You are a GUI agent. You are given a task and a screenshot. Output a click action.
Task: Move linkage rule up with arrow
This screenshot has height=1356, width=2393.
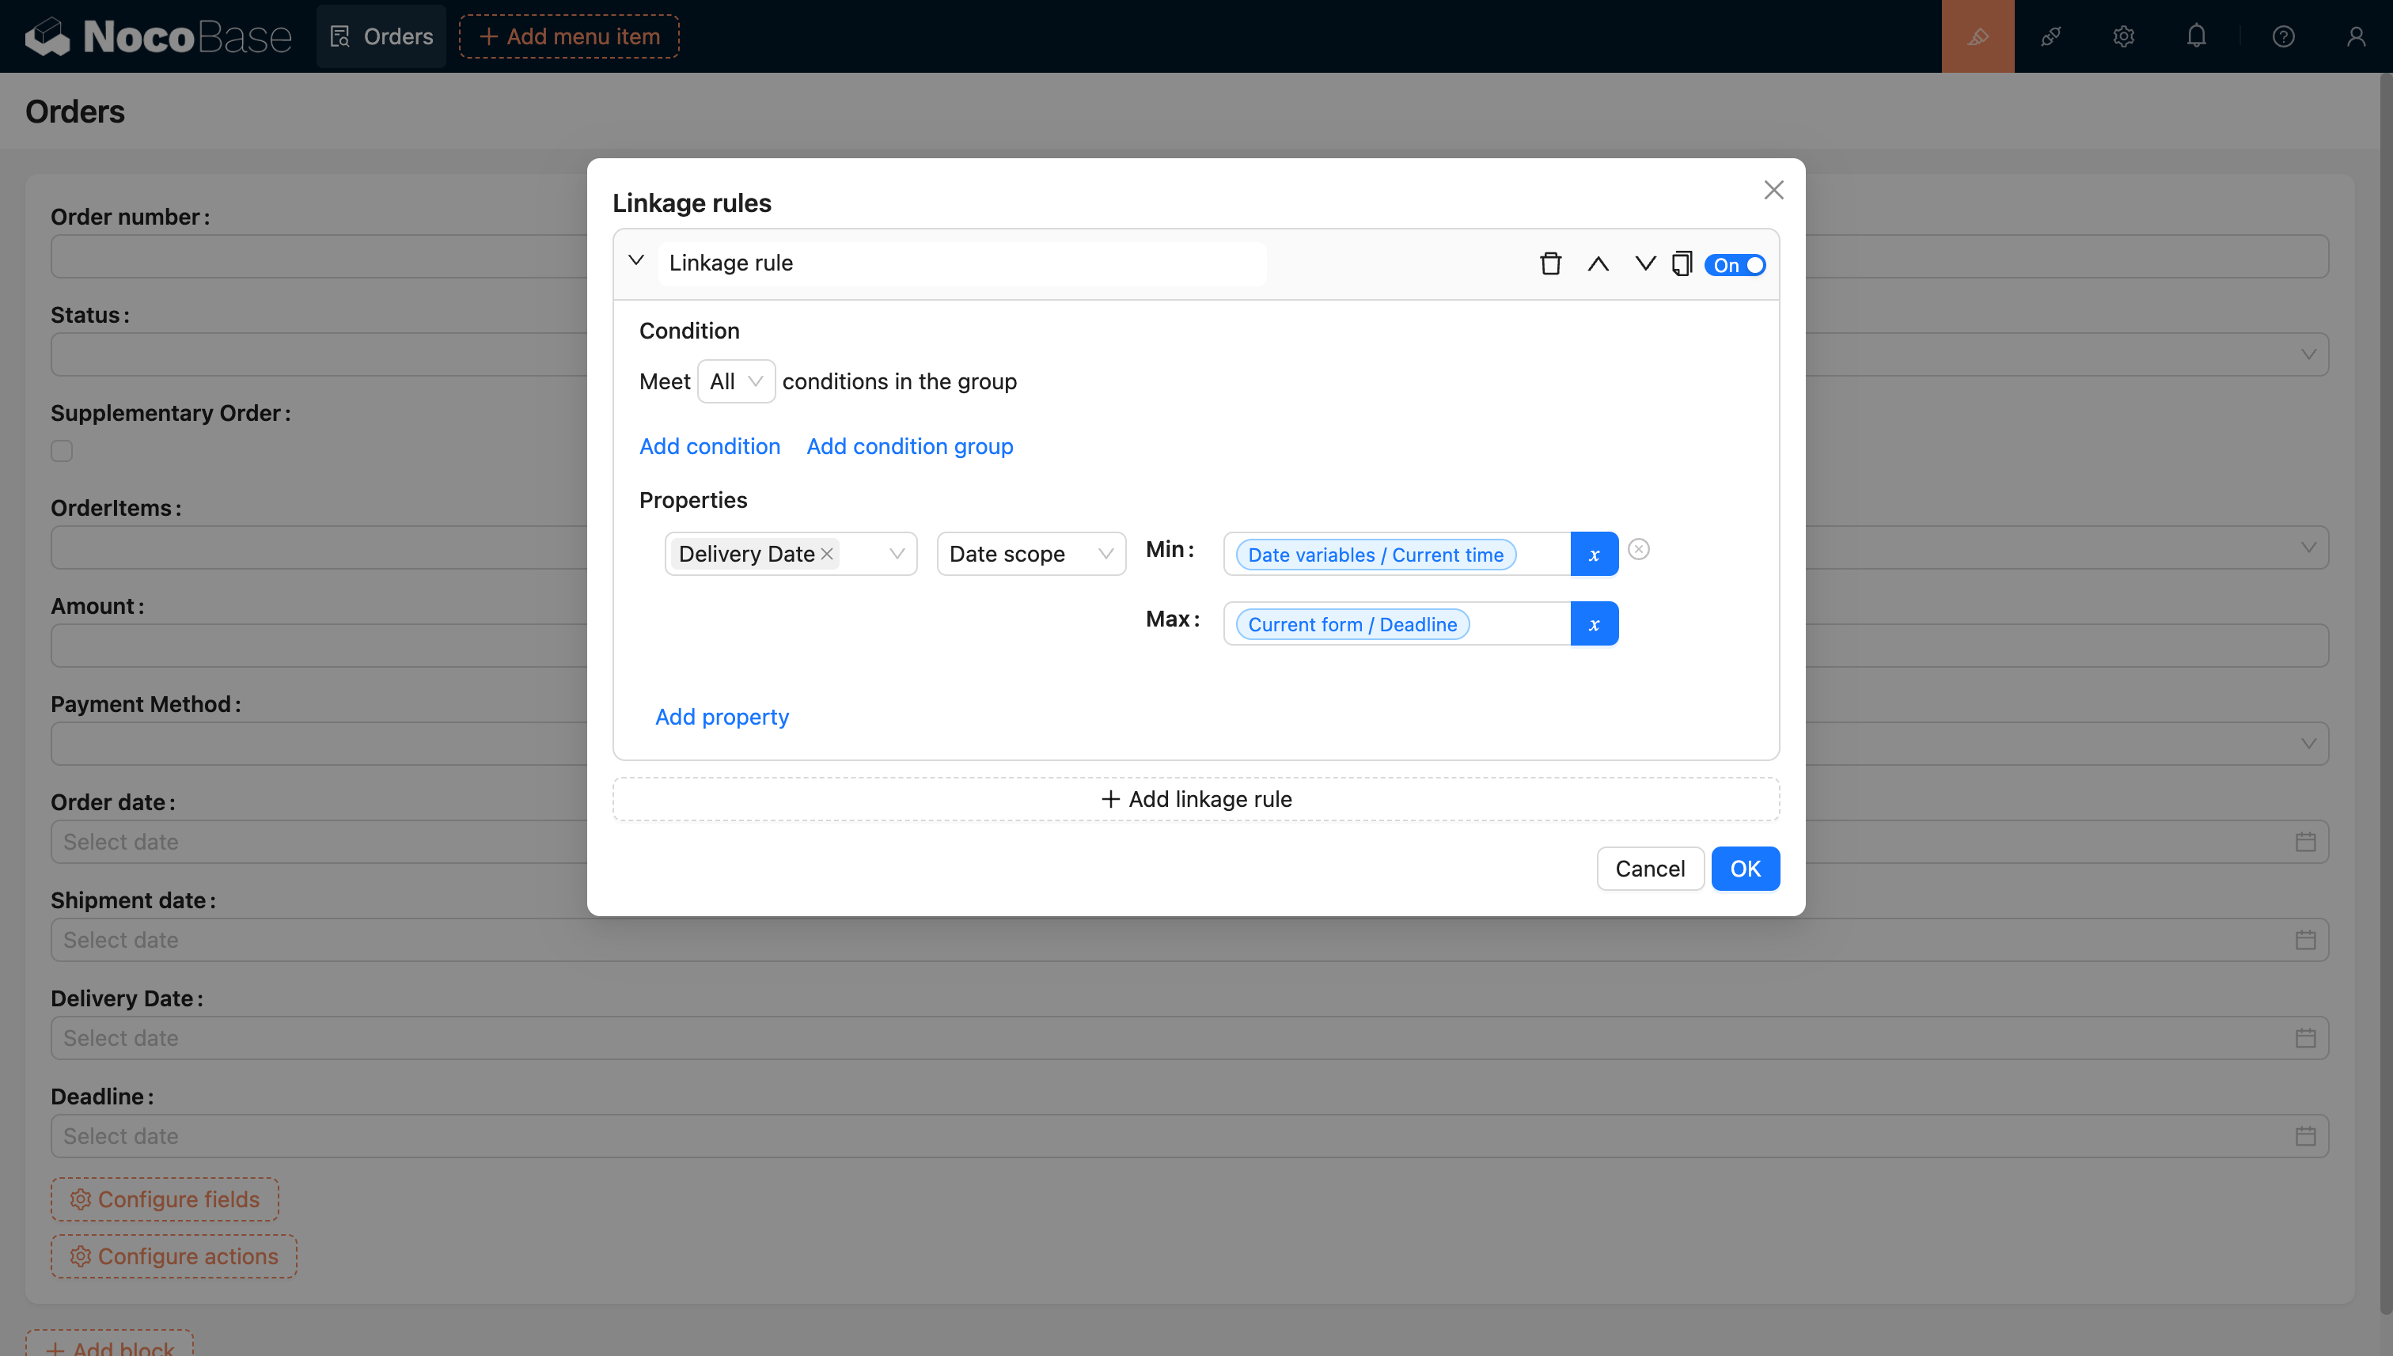click(1598, 264)
